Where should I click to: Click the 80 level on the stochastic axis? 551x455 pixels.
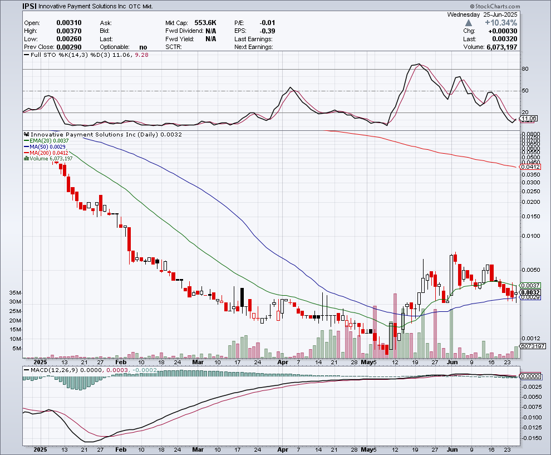pos(525,69)
